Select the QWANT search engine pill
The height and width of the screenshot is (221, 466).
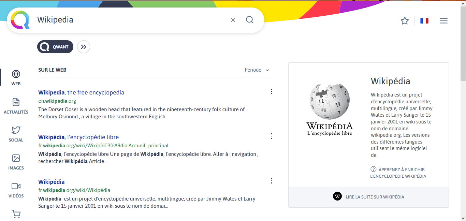point(55,47)
